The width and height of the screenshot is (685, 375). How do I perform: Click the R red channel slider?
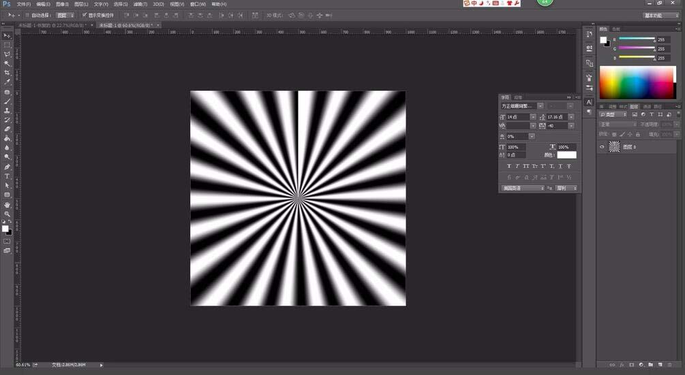pyautogui.click(x=637, y=39)
